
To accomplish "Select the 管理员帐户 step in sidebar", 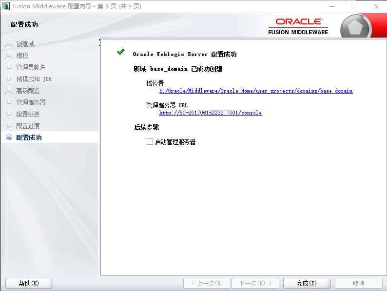I will (31, 67).
